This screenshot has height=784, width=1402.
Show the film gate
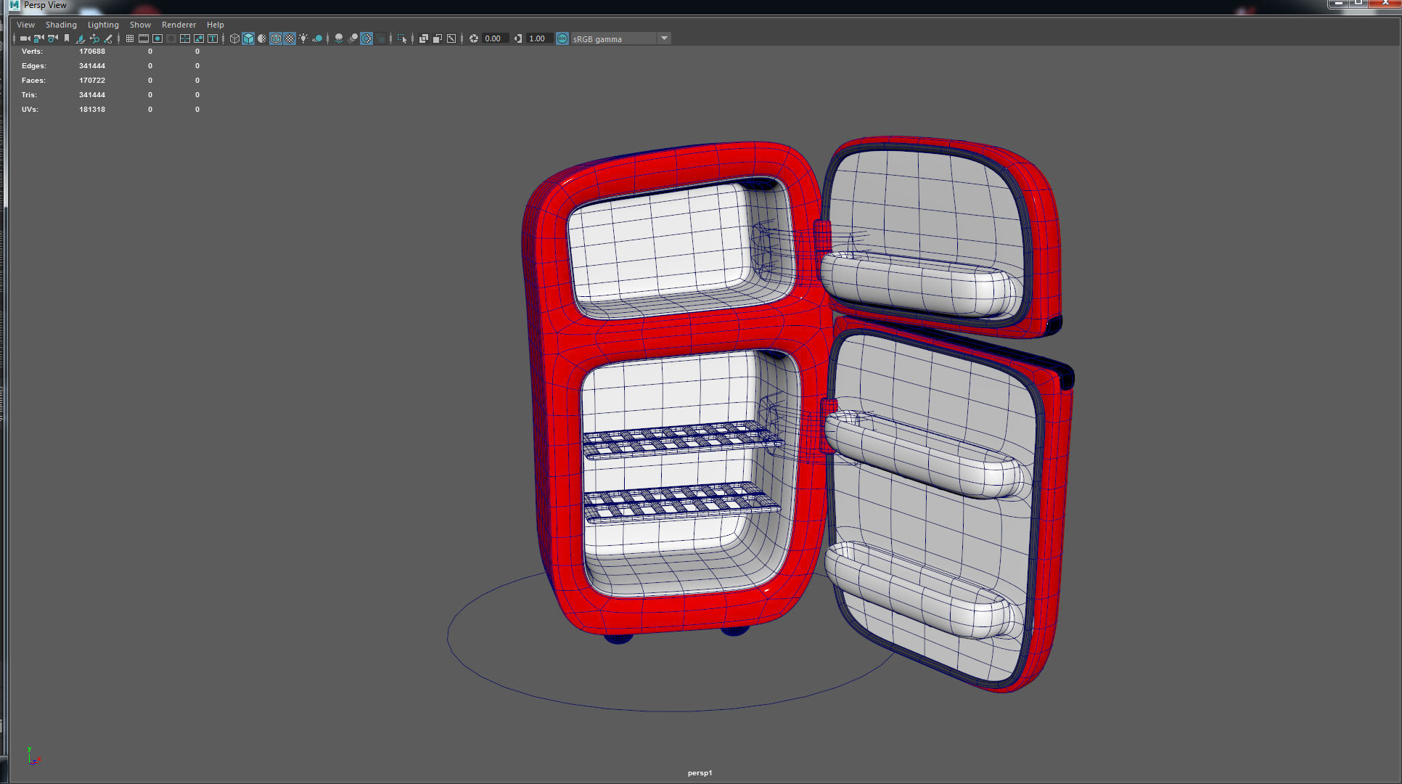143,38
